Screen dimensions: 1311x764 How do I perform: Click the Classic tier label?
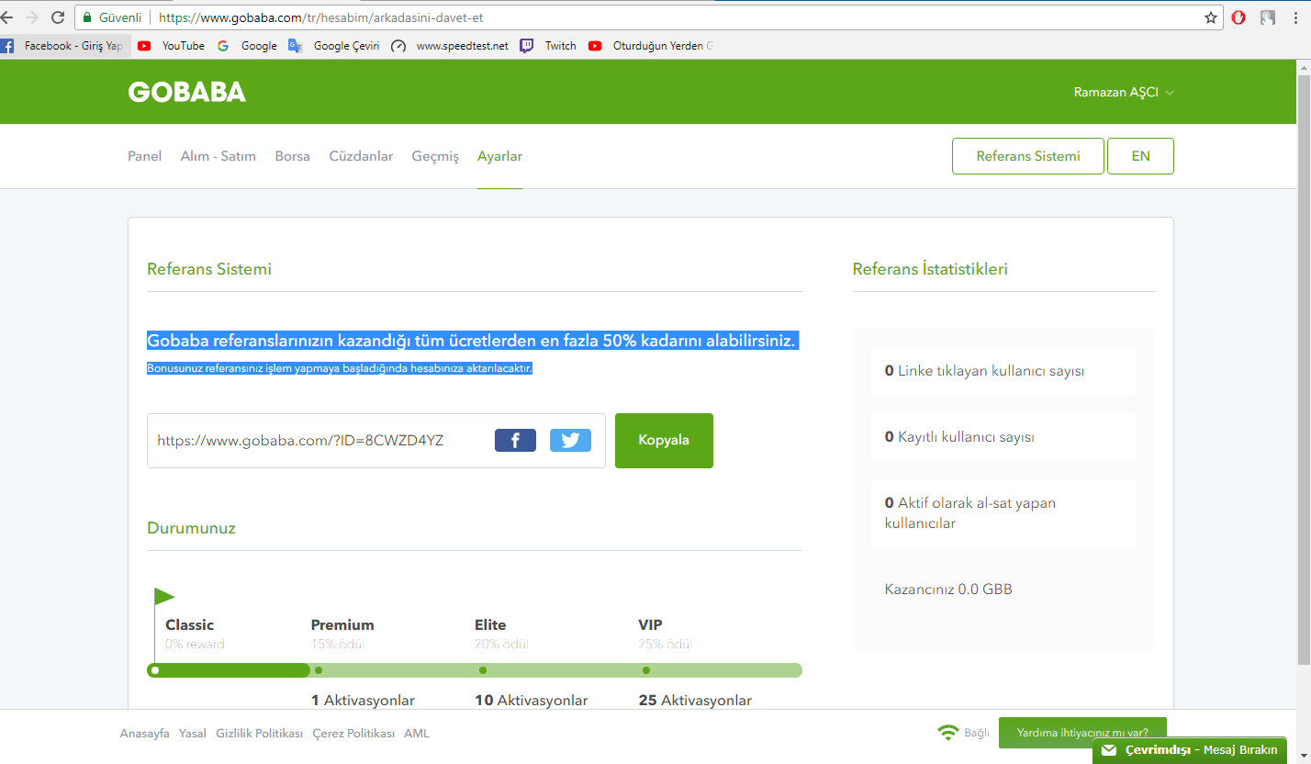click(189, 625)
